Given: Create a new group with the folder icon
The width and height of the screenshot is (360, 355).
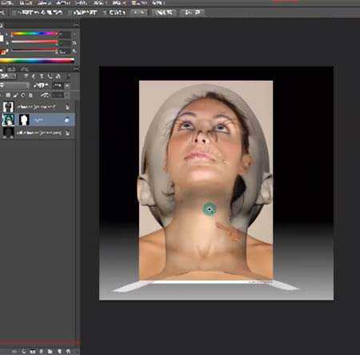Looking at the screenshot, I should click(x=50, y=352).
